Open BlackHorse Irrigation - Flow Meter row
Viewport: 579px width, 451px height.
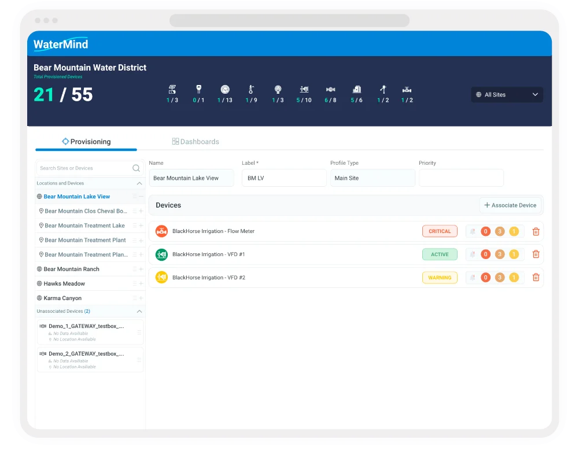click(x=346, y=231)
